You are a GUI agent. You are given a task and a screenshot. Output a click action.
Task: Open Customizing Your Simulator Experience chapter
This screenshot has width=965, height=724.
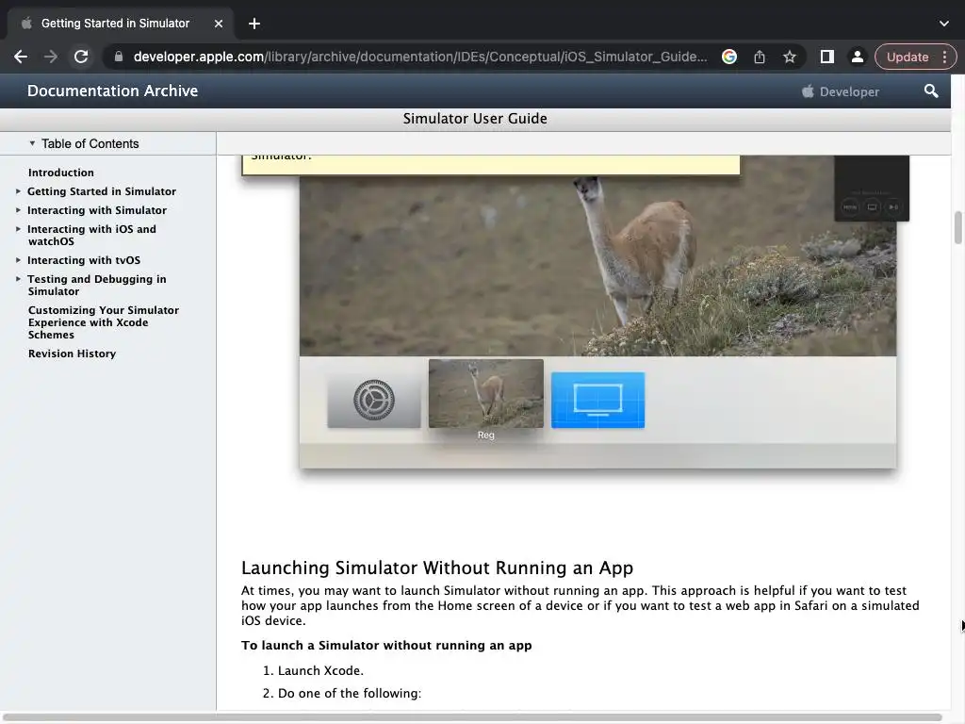coord(104,322)
